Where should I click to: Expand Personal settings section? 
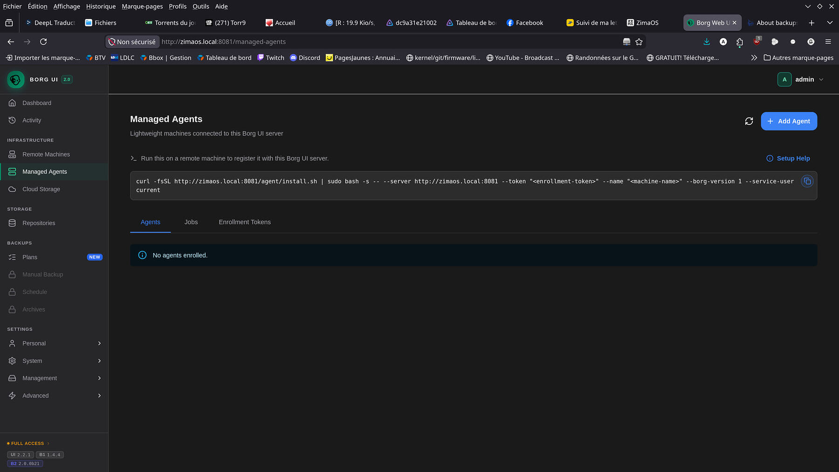[54, 343]
